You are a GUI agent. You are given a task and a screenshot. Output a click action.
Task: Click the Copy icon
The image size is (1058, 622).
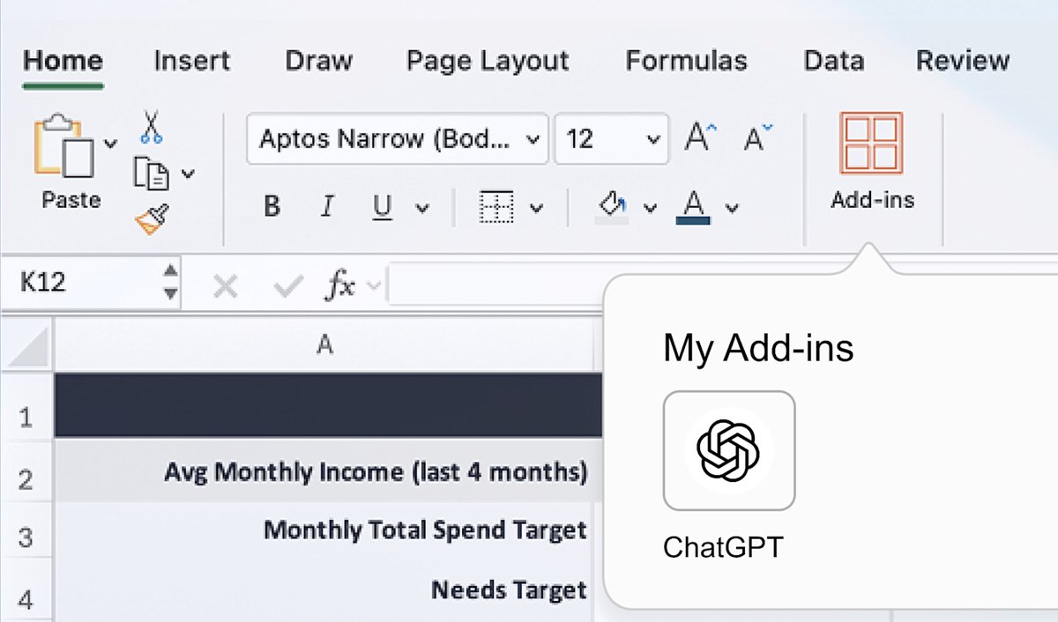[151, 173]
